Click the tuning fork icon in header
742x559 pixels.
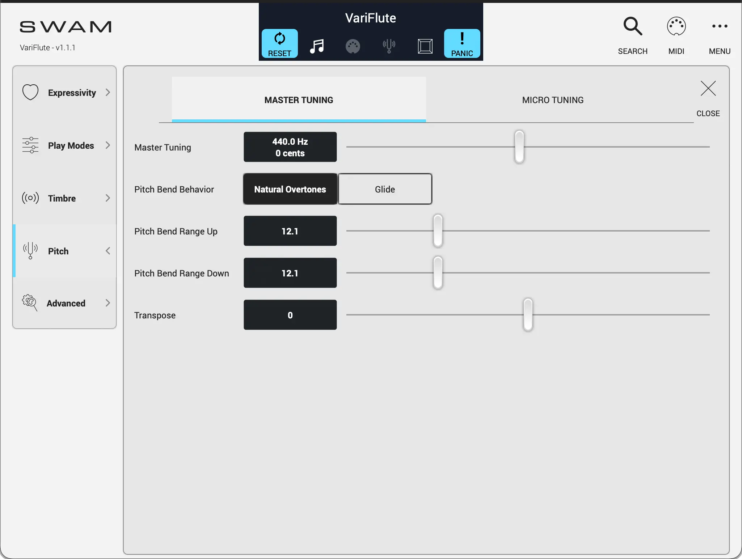[389, 46]
